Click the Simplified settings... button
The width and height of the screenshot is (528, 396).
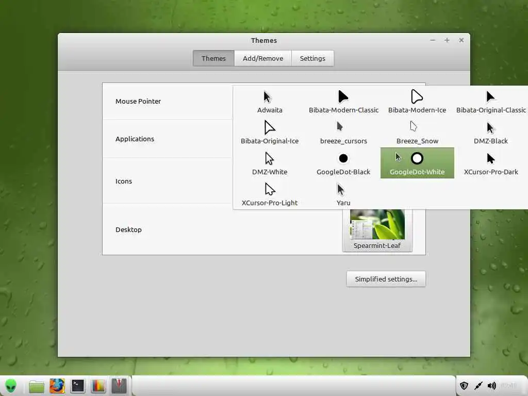pos(386,279)
